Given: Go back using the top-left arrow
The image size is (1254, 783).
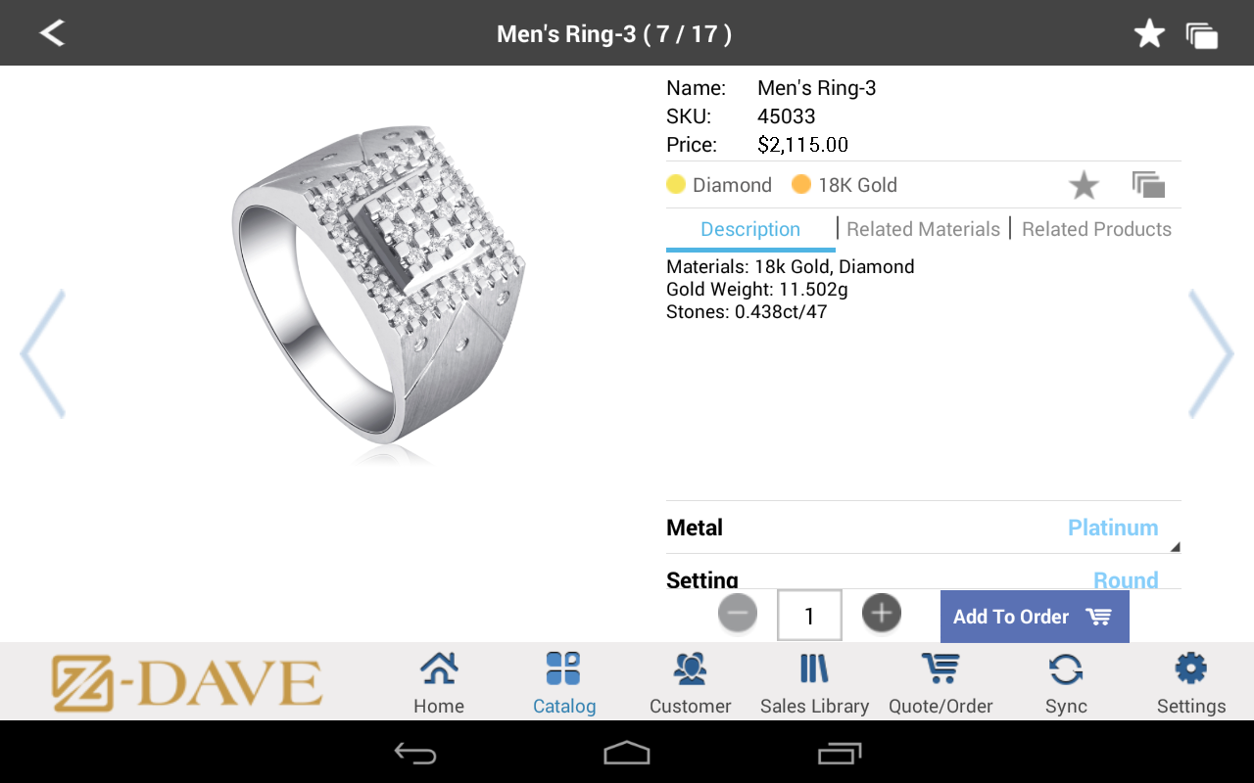Looking at the screenshot, I should (x=52, y=33).
